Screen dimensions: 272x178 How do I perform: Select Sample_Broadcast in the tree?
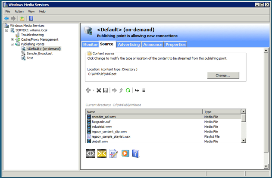click(40, 54)
